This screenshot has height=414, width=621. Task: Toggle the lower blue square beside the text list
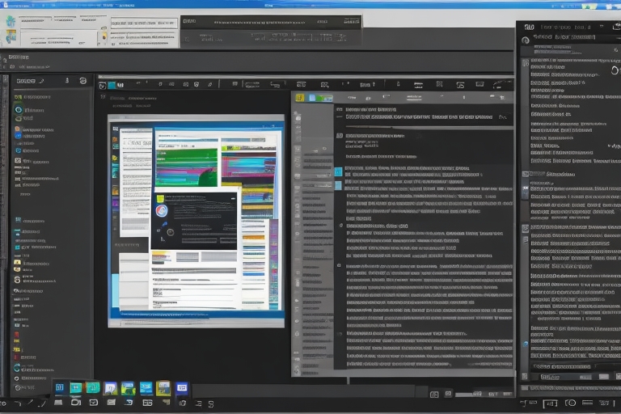pyautogui.click(x=338, y=185)
